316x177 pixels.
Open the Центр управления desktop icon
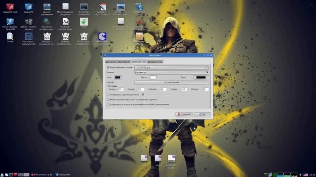coord(47,7)
